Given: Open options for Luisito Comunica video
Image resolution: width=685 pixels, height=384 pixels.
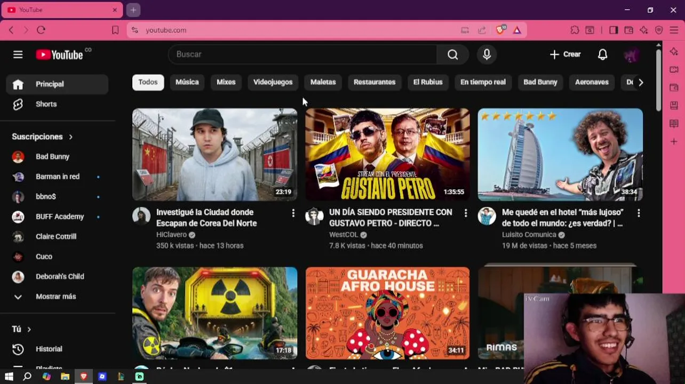Looking at the screenshot, I should (639, 213).
